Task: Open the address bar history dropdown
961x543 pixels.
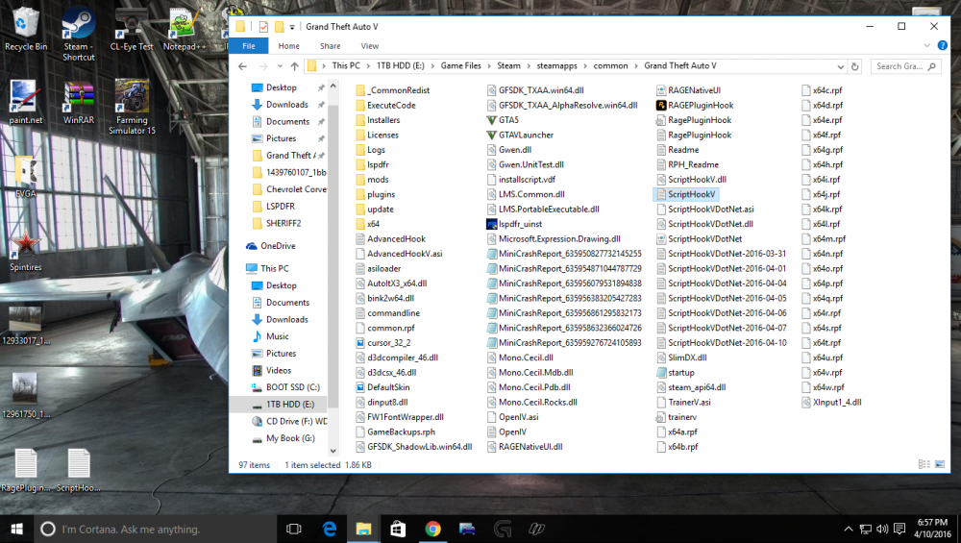Action: 840,66
